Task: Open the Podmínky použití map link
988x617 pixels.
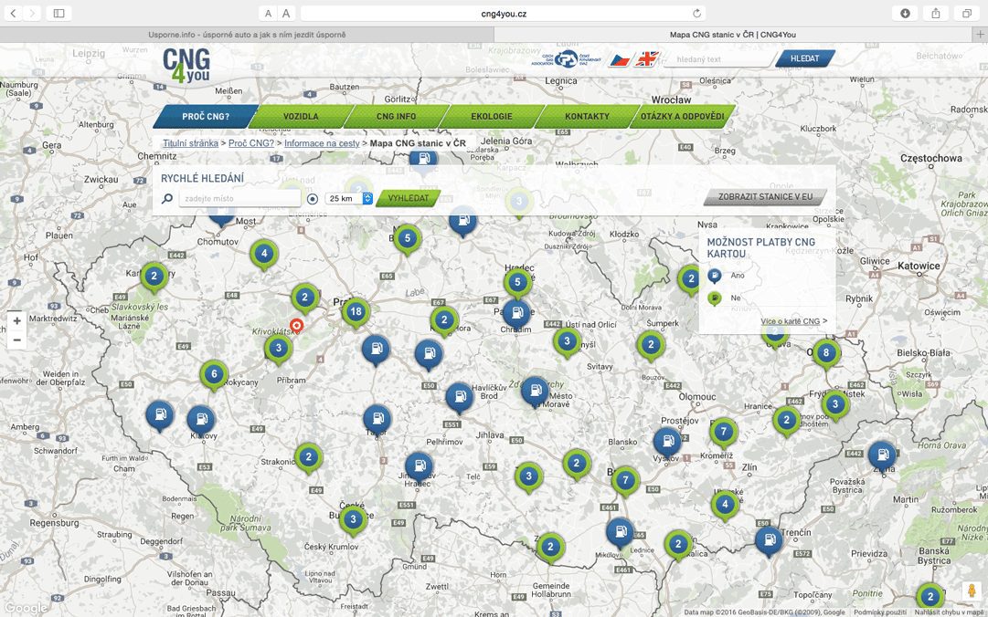Action: [880, 612]
